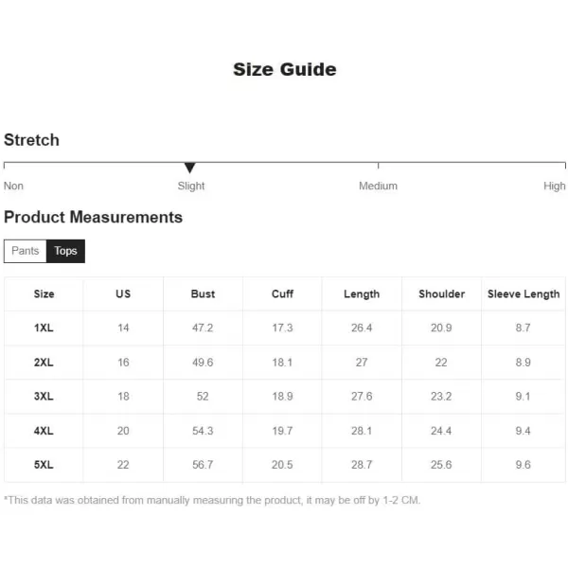Click the Sleeve Length column header
This screenshot has height=568, width=568.
524,293
